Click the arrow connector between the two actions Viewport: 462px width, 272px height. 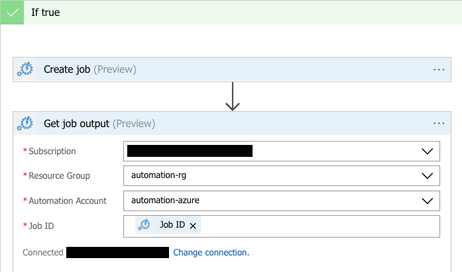point(232,97)
